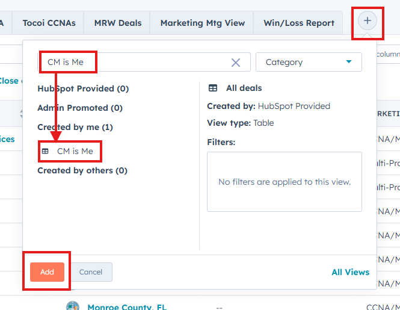This screenshot has height=310, width=400.
Task: Open the MRW Deals tab
Action: (x=118, y=23)
